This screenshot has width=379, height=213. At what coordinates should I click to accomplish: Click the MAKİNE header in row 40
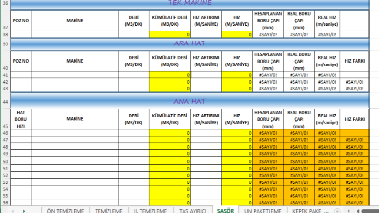[75, 61]
